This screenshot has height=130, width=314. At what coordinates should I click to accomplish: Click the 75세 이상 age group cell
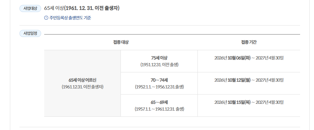tap(159, 61)
